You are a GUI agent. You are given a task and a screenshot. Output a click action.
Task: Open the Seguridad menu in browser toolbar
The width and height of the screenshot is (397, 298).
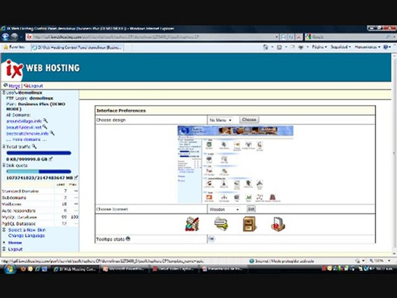(340, 47)
